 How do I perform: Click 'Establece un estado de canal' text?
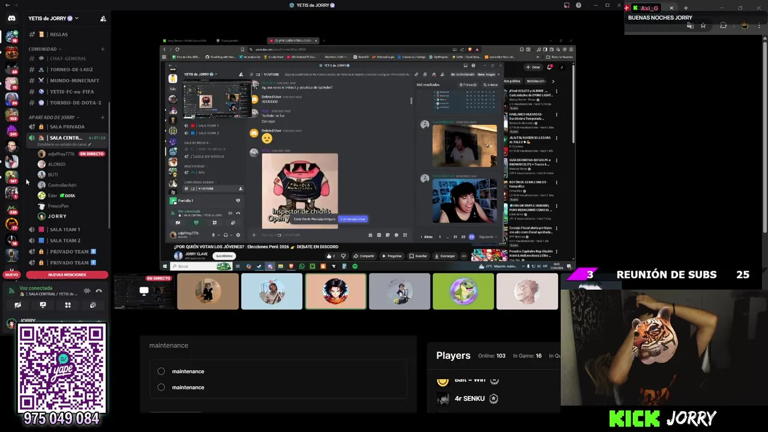(x=63, y=145)
